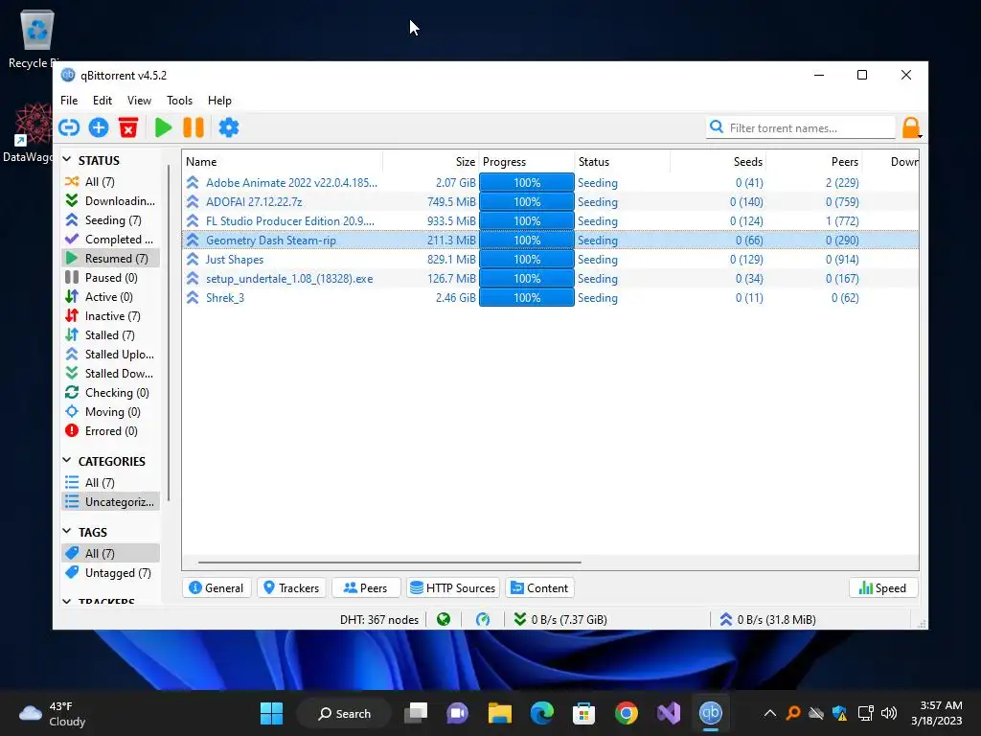Select Completed status filter

pyautogui.click(x=111, y=239)
